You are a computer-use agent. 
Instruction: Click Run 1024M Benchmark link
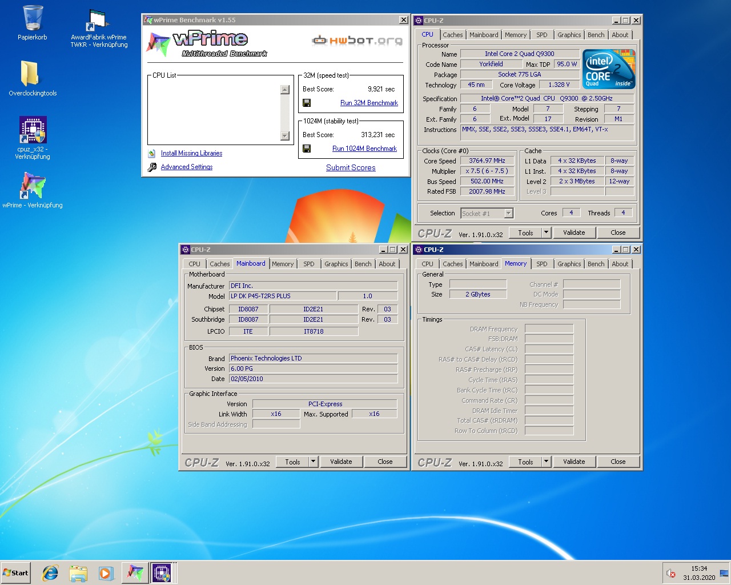point(364,149)
